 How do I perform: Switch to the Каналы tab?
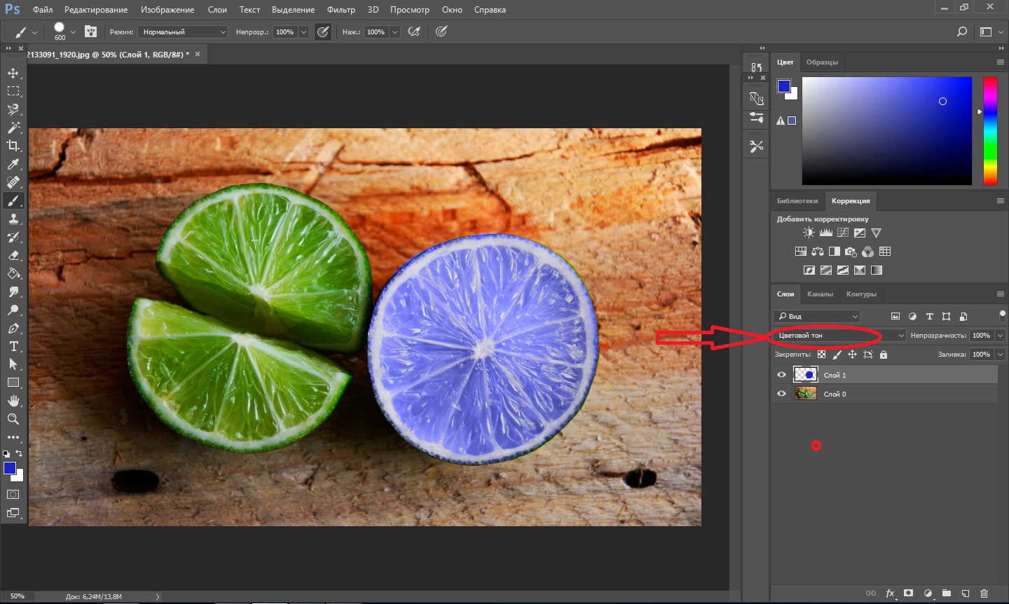[820, 294]
